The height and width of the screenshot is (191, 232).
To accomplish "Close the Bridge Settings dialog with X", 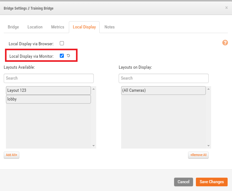I will [226, 8].
